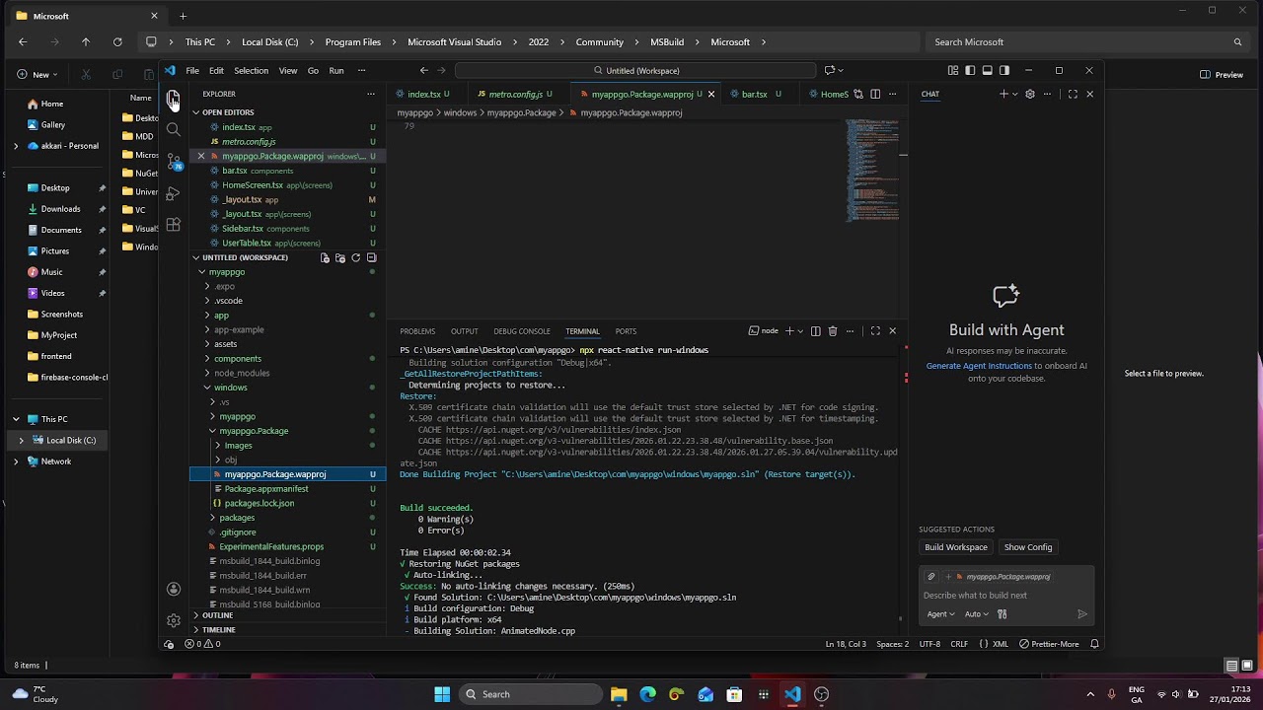Maximize the chat panel
Viewport: 1263px width, 710px height.
pos(1073,94)
